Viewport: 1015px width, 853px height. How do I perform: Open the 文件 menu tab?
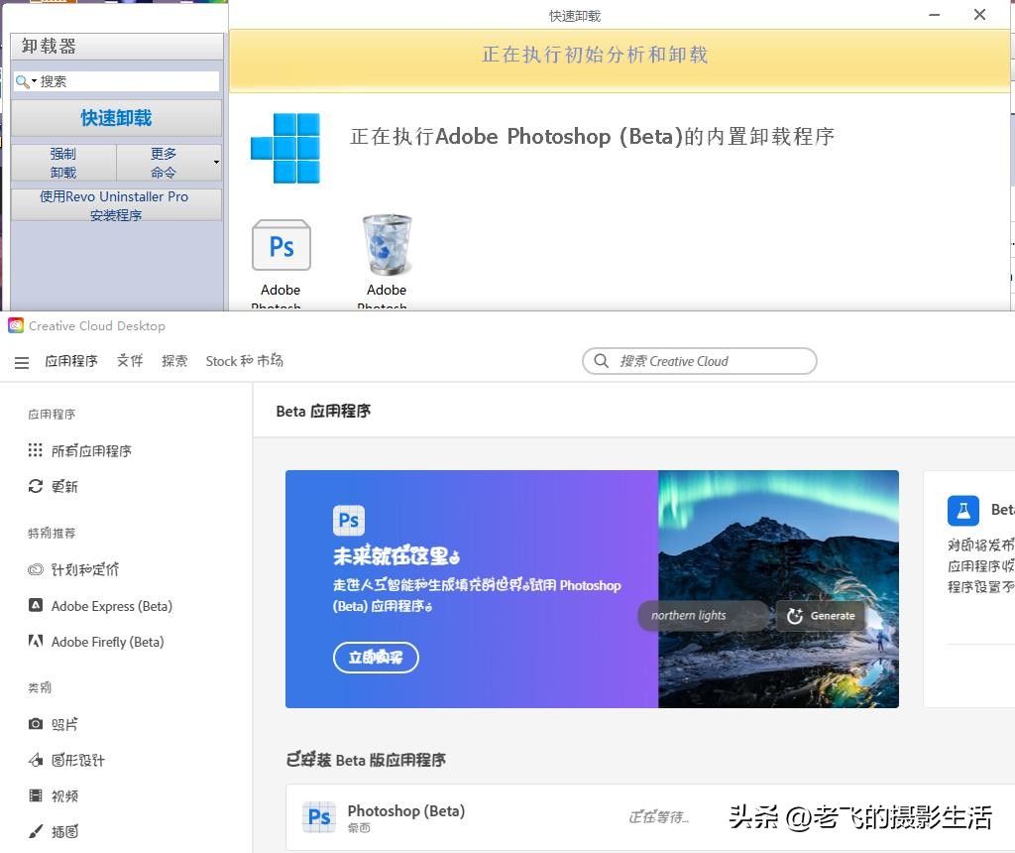pyautogui.click(x=130, y=361)
